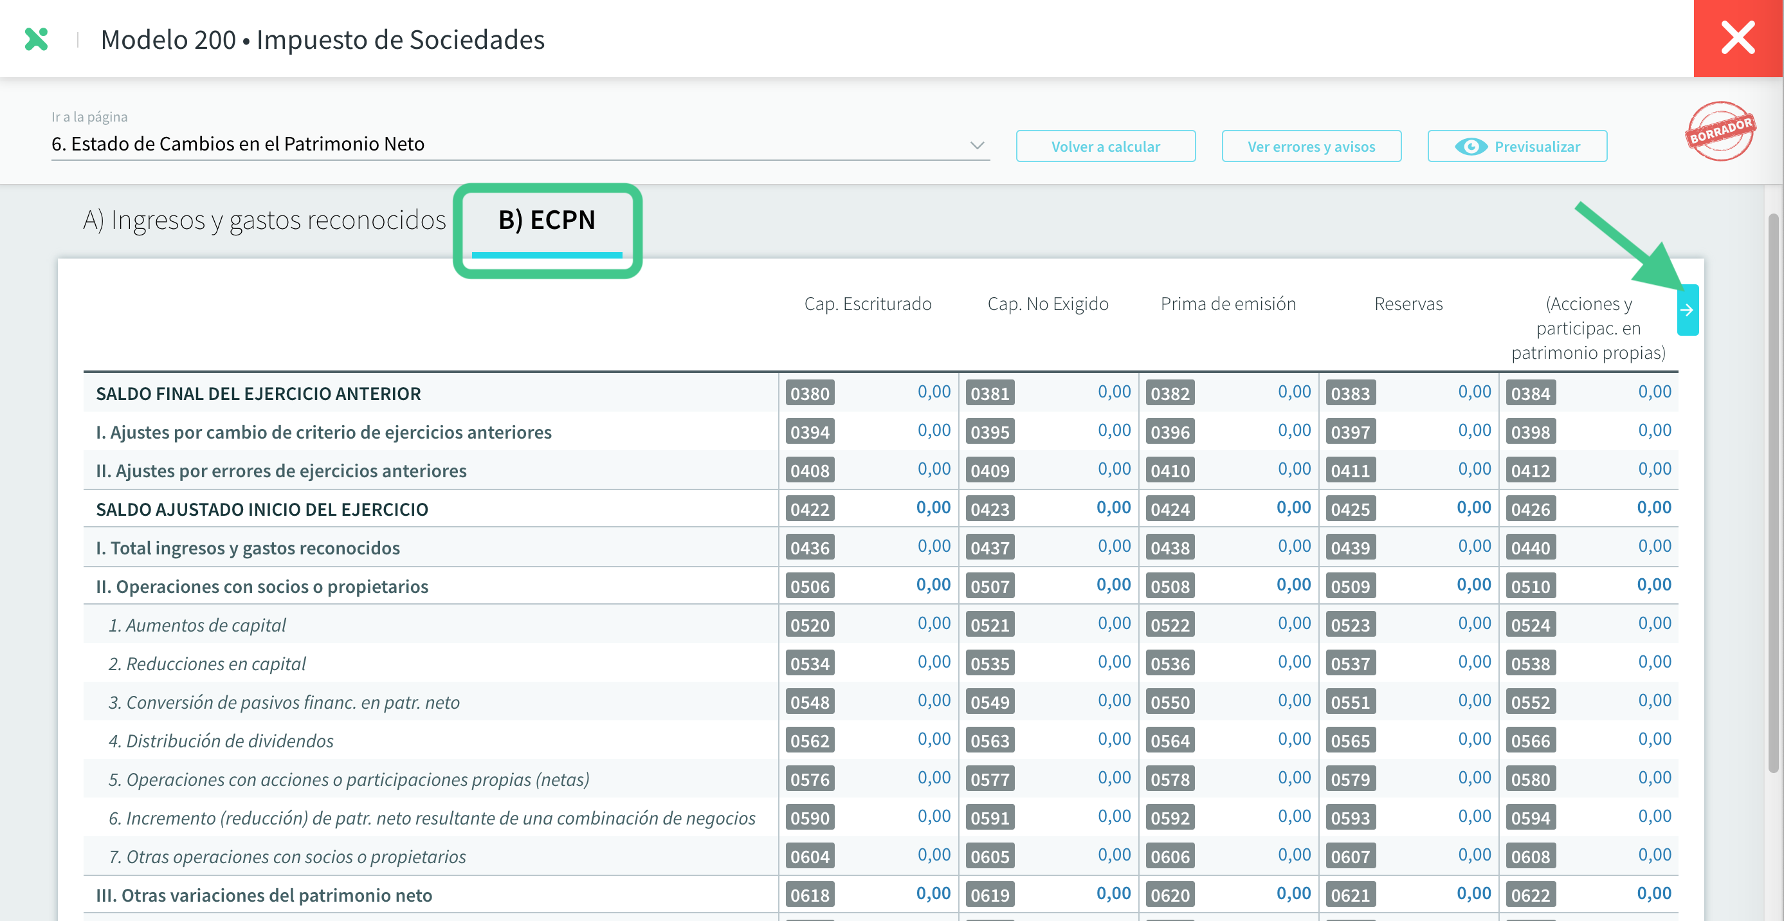Viewport: 1784px width, 921px height.
Task: Click the green X logo icon
Action: pos(36,39)
